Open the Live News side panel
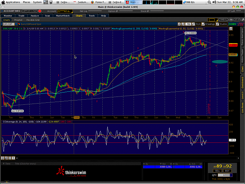The width and height of the screenshot is (245, 184). [242, 107]
